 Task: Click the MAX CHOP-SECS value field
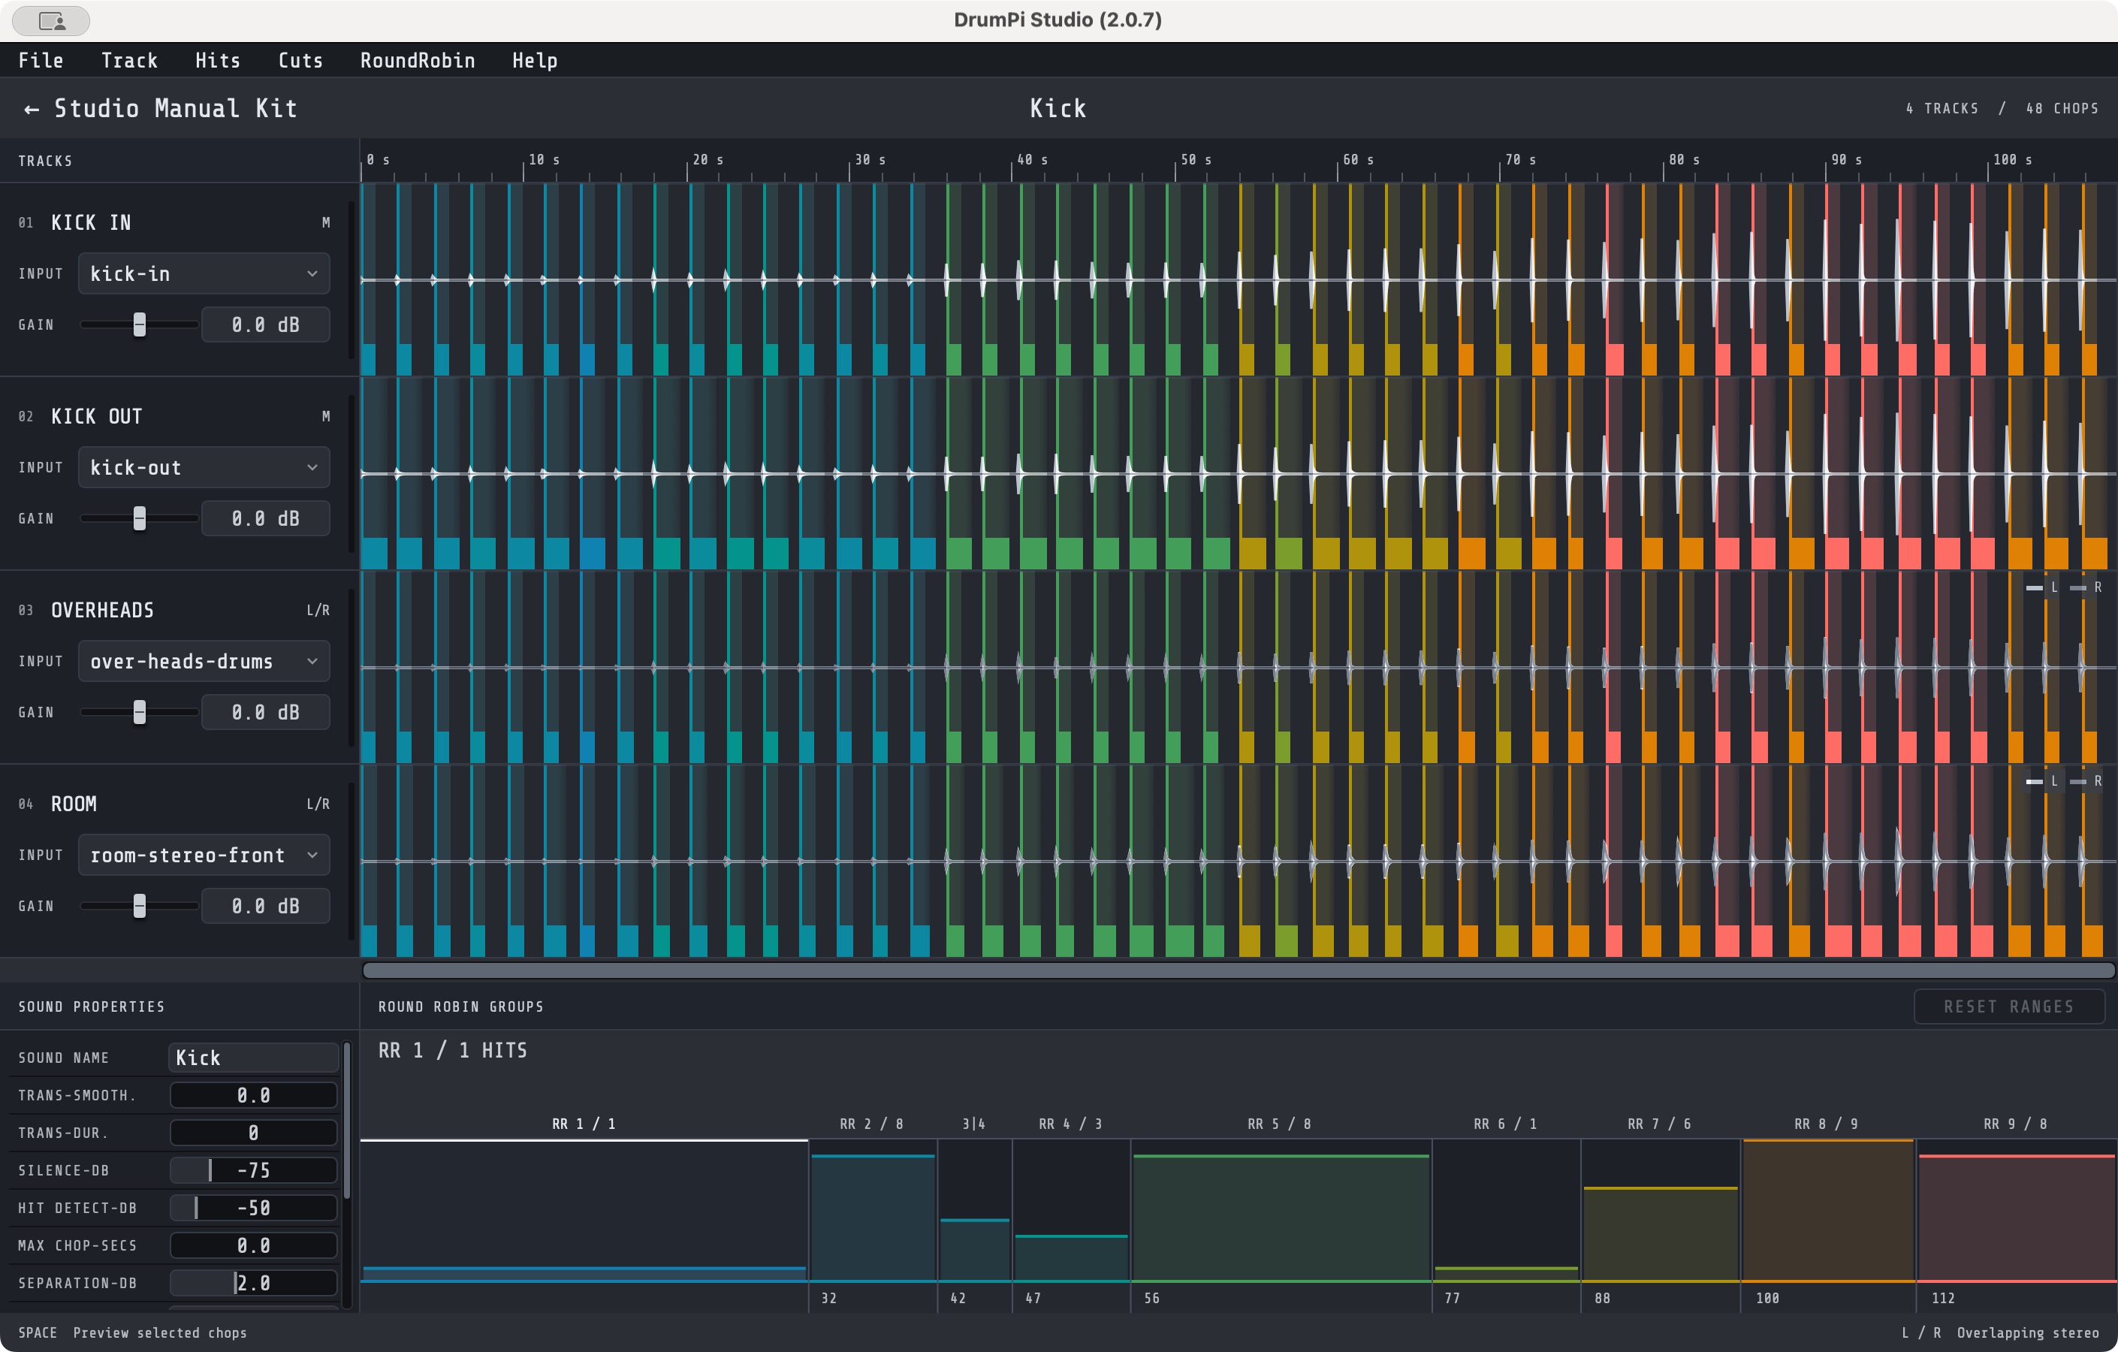coord(253,1245)
